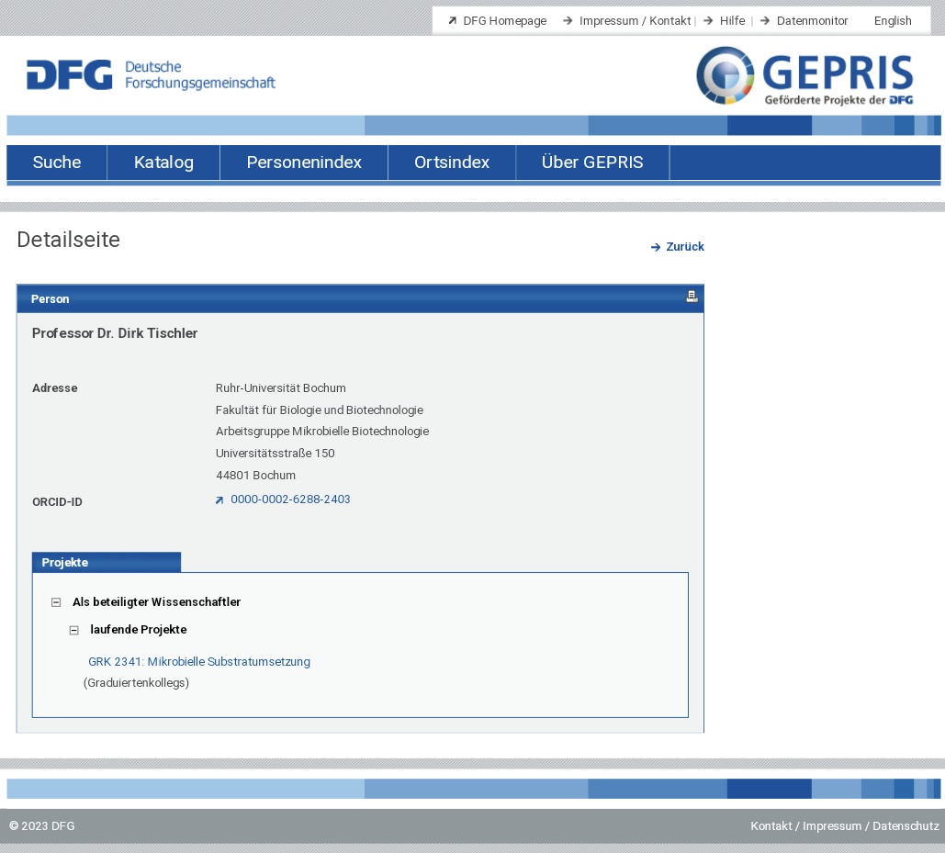The image size is (945, 853).
Task: Click 'Arbeitsgruppe Mikrobielle Biotechnologie' line
Action: point(322,432)
